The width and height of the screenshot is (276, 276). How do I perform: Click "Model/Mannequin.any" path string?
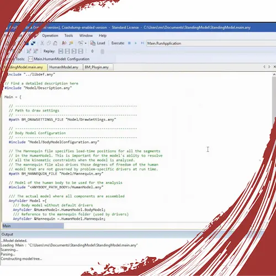[x=81, y=174]
